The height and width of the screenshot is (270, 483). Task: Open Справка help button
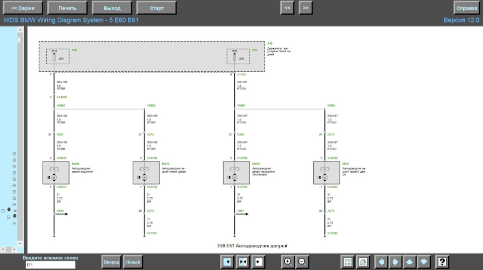pos(466,8)
